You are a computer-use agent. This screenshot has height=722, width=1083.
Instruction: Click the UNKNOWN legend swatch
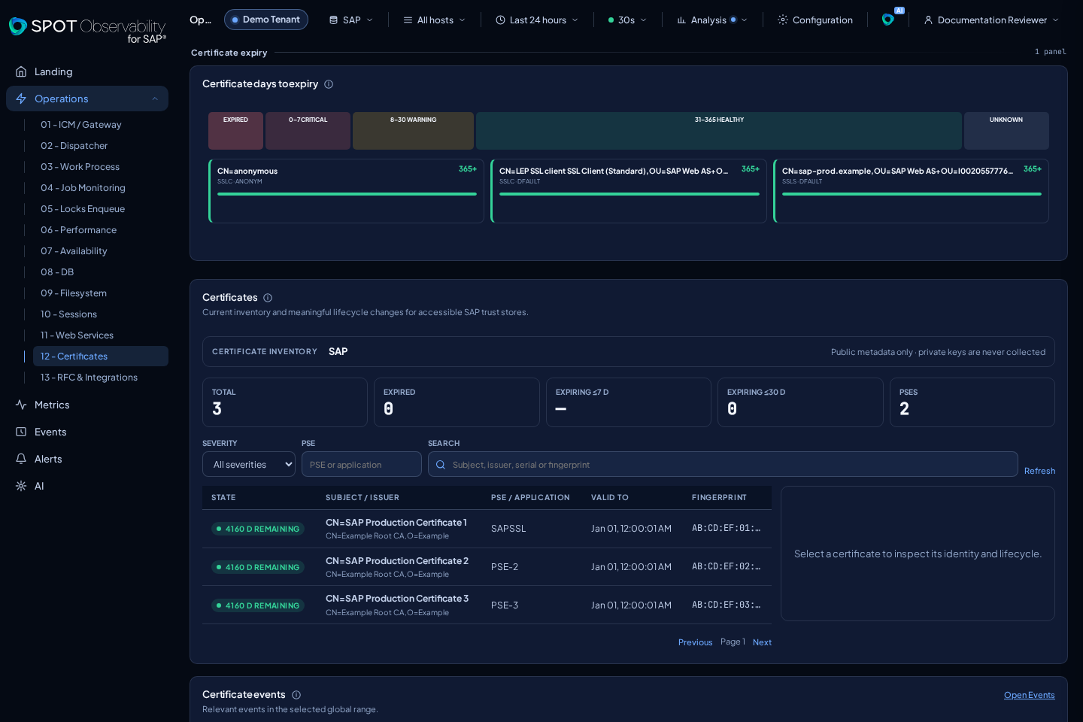(1006, 131)
